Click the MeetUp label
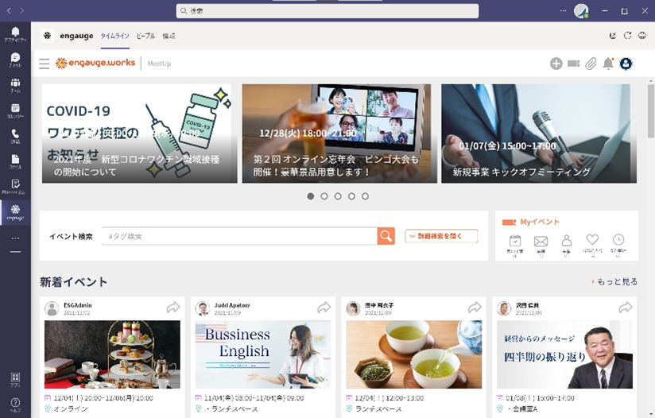 coord(160,64)
